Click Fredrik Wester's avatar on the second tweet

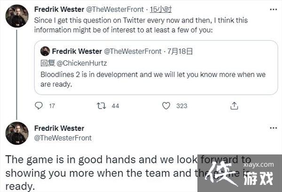coord(17,133)
